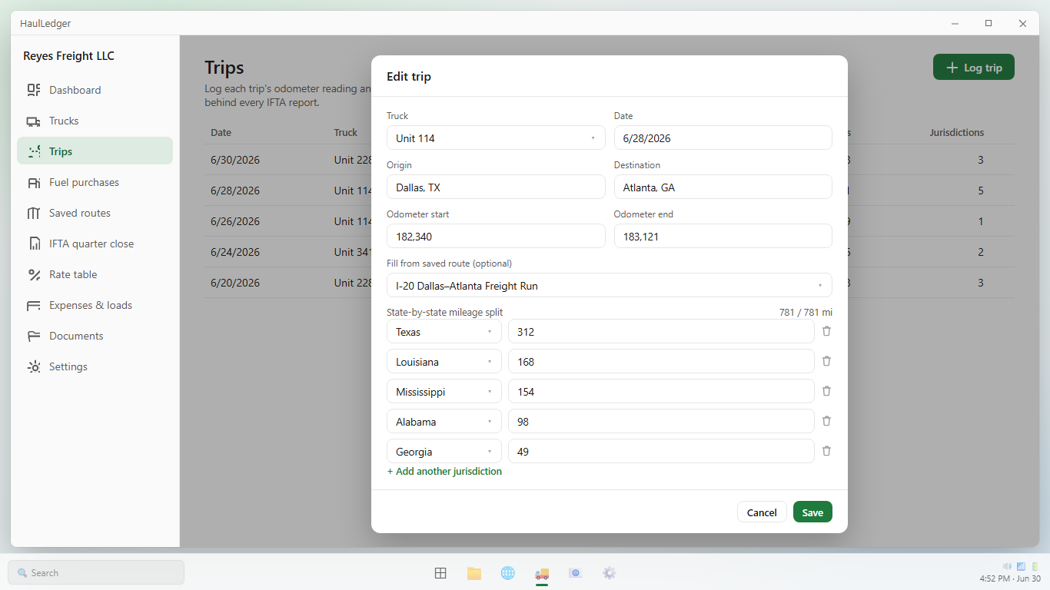1050x590 pixels.
Task: Click the Saved routes icon
Action: (x=34, y=213)
